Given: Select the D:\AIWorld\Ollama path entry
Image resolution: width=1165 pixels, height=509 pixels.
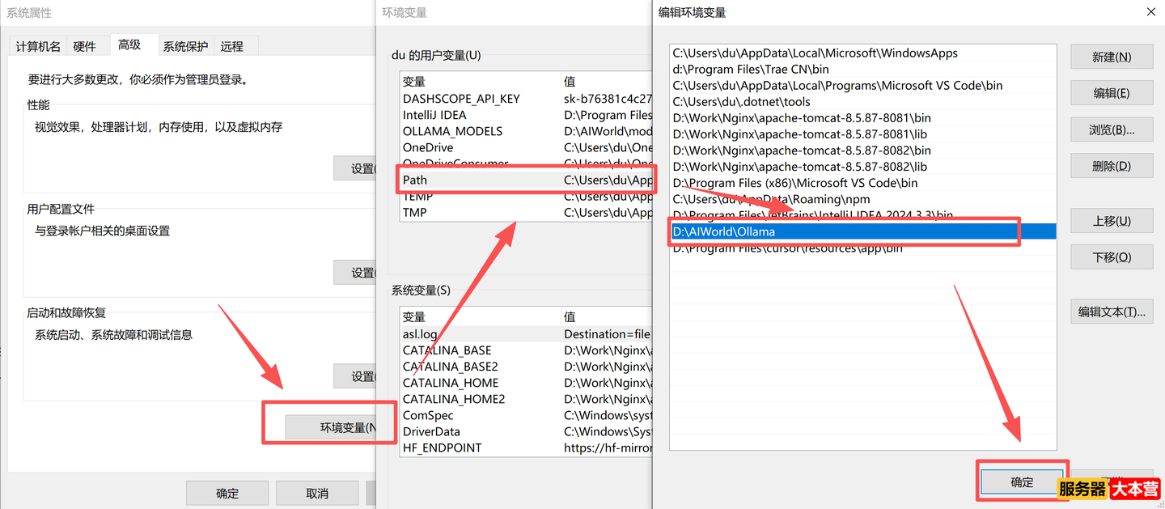Looking at the screenshot, I should coord(809,231).
